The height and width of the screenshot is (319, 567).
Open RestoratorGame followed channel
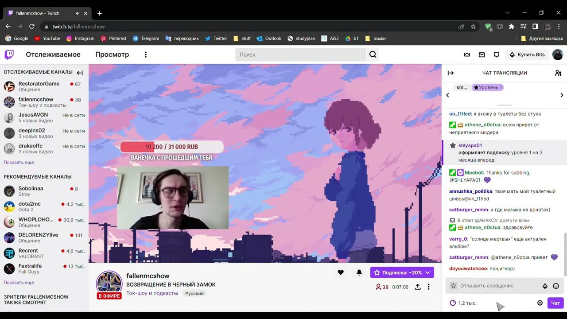point(43,86)
